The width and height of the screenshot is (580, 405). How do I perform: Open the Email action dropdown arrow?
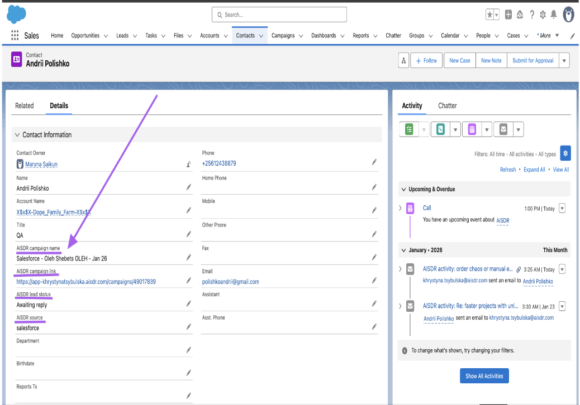[x=518, y=129]
